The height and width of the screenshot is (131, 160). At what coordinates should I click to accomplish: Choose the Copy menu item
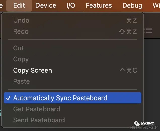(x=21, y=59)
